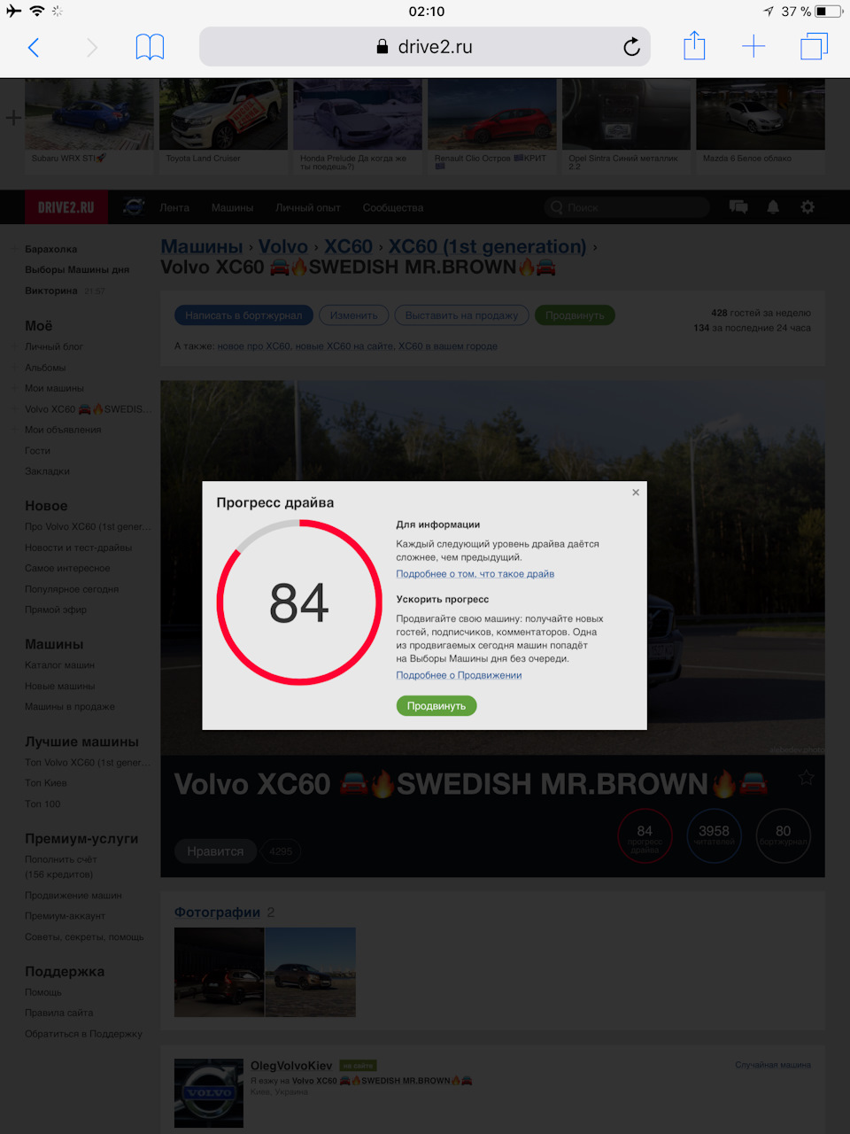Open Подробнее о том, что такое драйв link
850x1134 pixels.
tap(475, 574)
